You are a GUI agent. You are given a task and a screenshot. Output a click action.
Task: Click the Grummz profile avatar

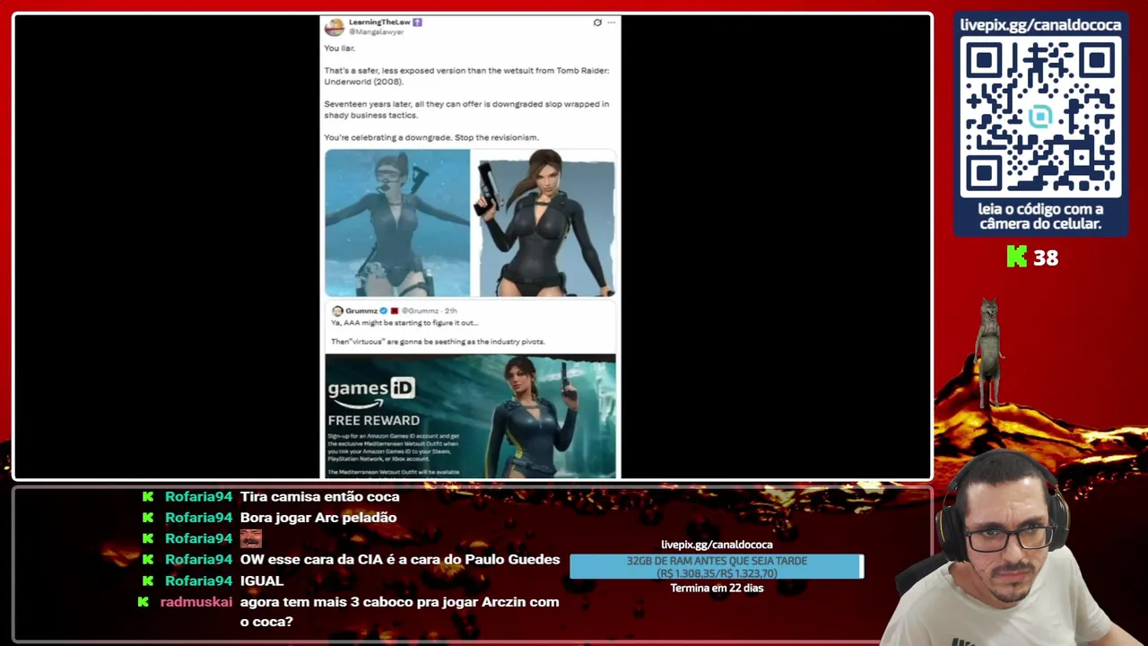pyautogui.click(x=337, y=311)
